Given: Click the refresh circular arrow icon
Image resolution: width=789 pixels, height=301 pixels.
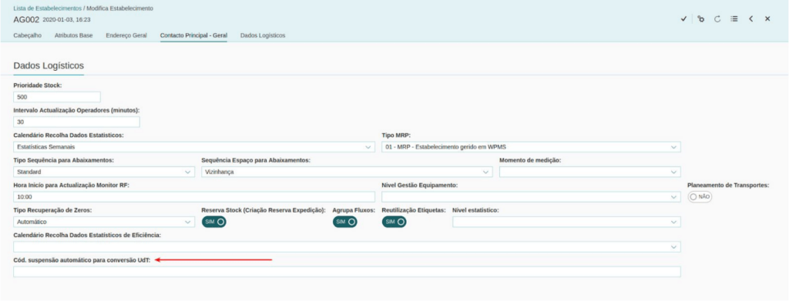Looking at the screenshot, I should 717,19.
